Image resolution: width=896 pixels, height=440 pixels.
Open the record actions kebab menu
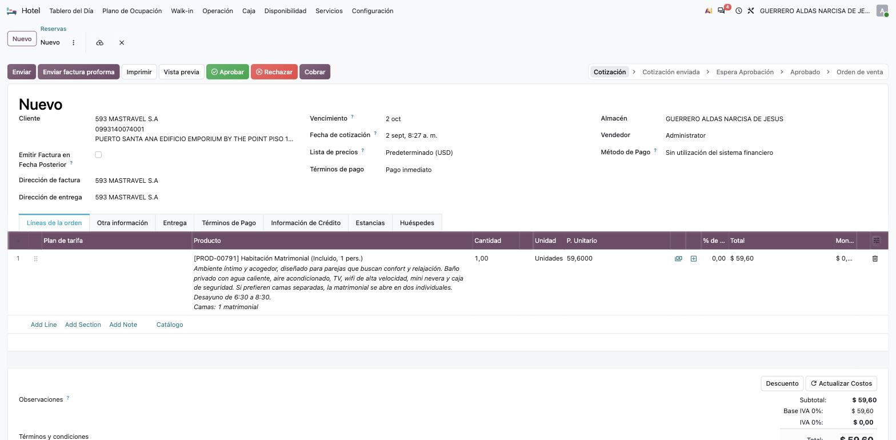point(73,43)
